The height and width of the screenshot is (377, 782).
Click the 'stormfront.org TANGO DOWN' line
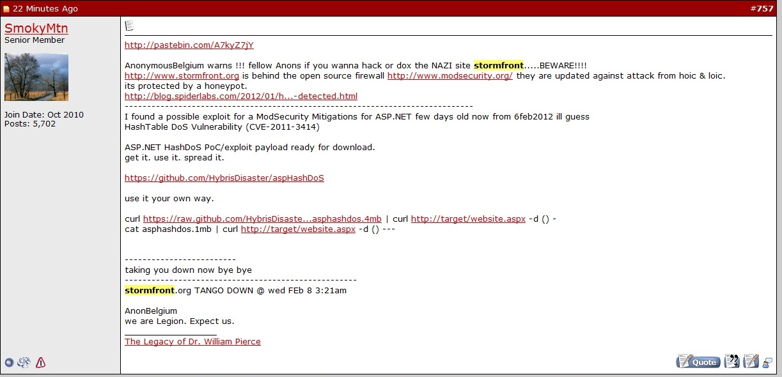pyautogui.click(x=236, y=291)
